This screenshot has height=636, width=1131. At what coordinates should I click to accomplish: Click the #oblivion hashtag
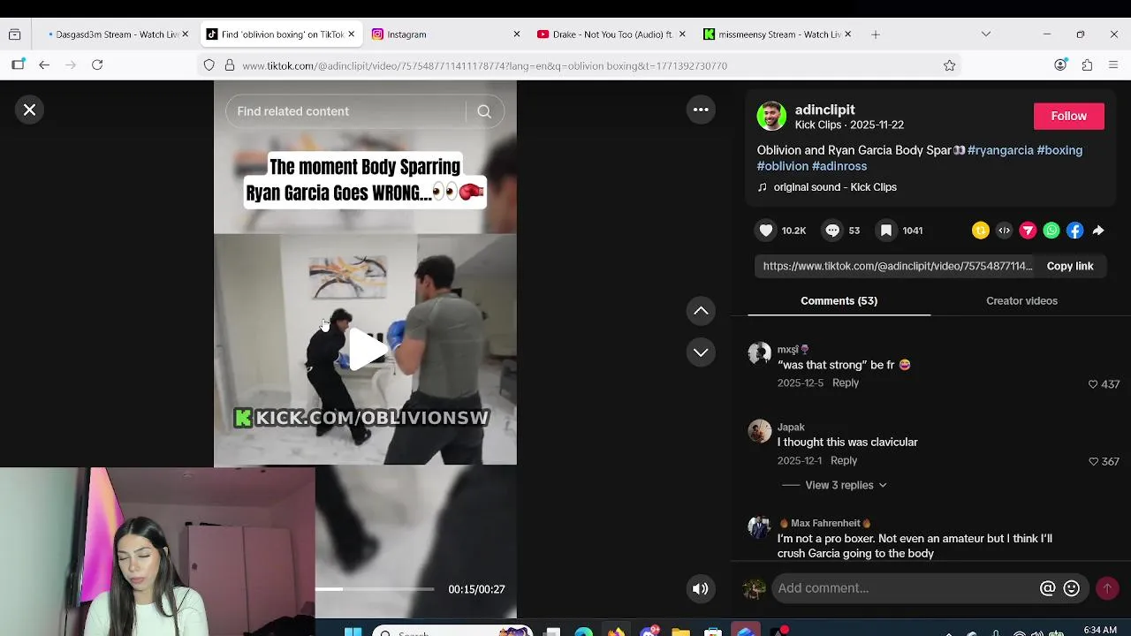point(783,166)
